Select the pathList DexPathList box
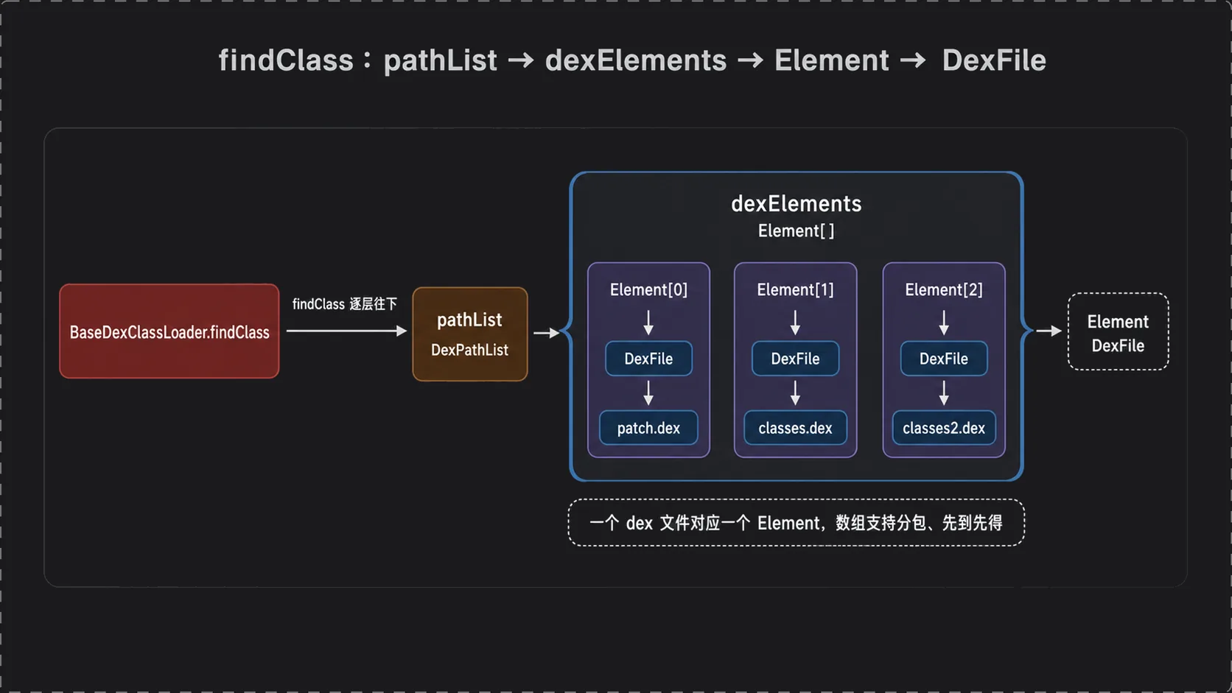 pyautogui.click(x=470, y=334)
